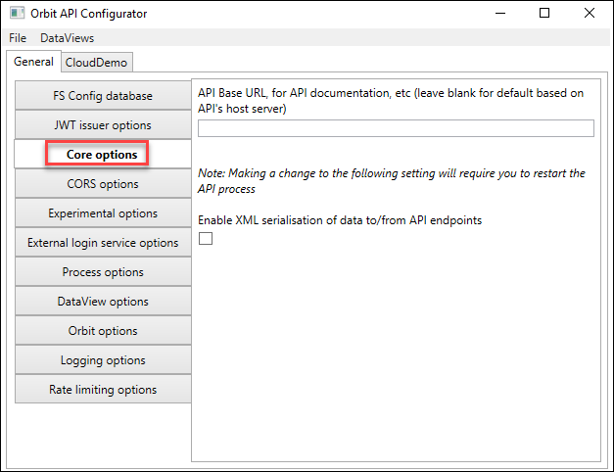
Task: Open DataView options
Action: tap(103, 302)
